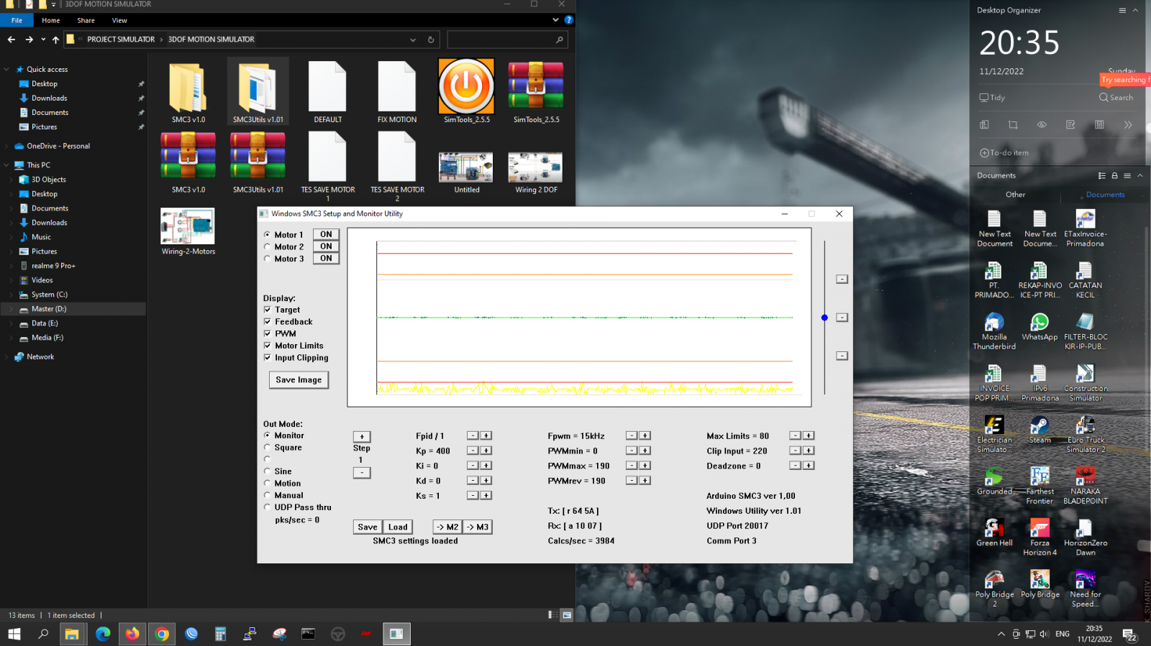Open the DEFAULT file
The height and width of the screenshot is (646, 1151).
click(327, 92)
